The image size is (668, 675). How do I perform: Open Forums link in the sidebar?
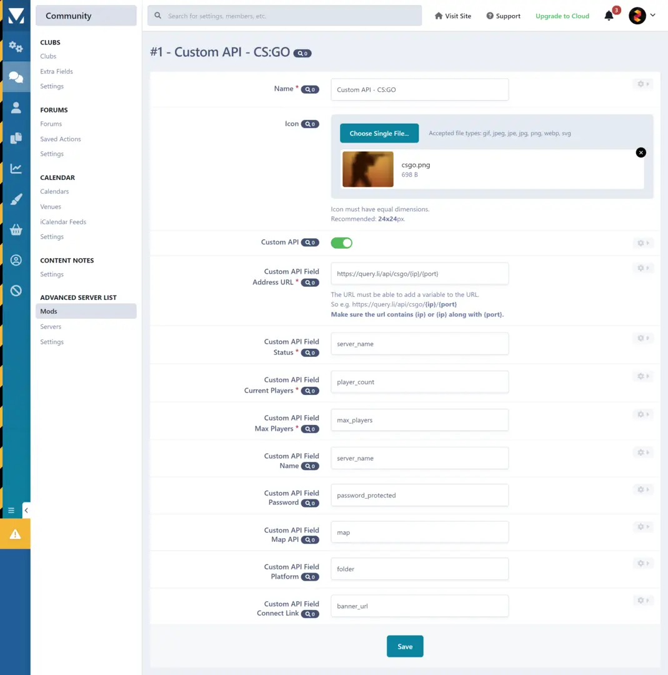coord(51,124)
